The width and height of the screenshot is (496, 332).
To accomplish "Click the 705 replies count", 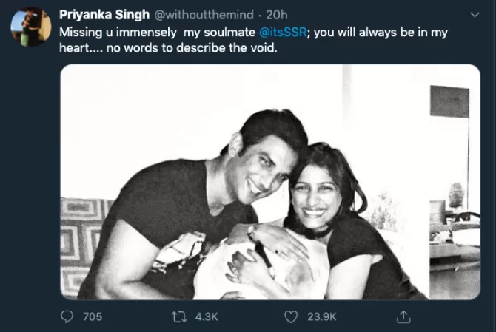I will pyautogui.click(x=92, y=316).
